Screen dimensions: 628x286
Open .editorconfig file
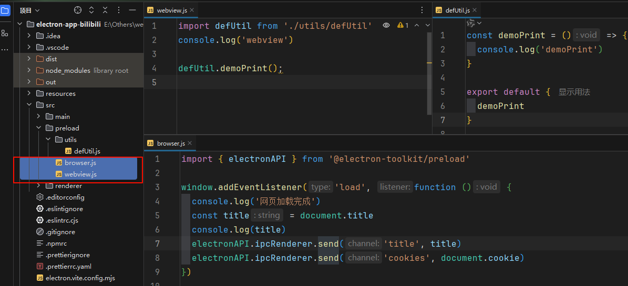(60, 197)
